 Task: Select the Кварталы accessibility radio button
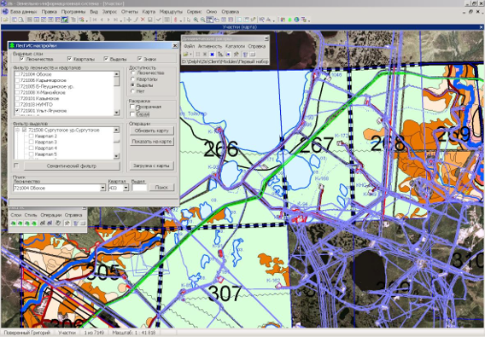tap(133, 79)
